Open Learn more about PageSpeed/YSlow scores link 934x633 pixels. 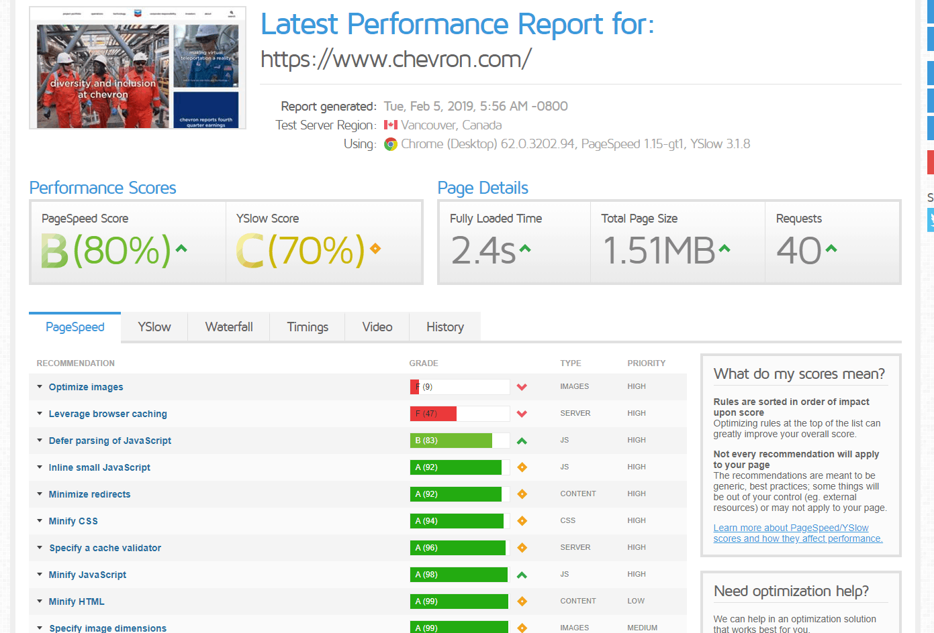point(798,533)
